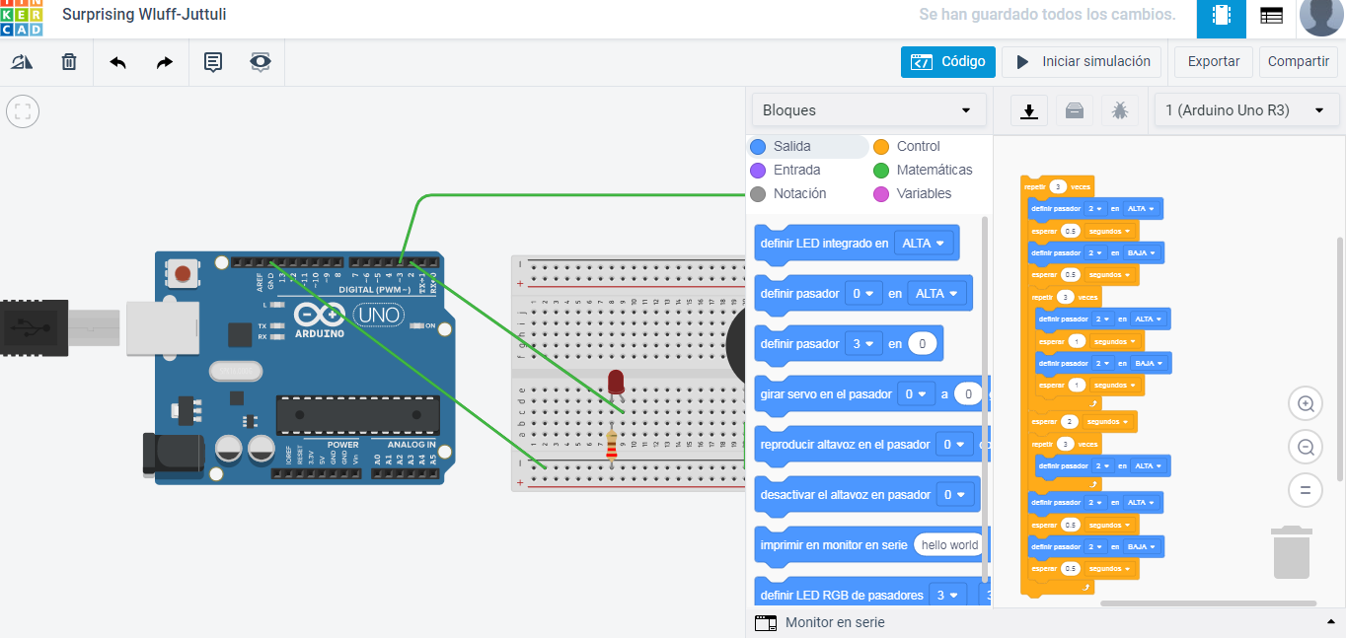Open the component list table view
This screenshot has height=638, width=1346.
click(1271, 17)
